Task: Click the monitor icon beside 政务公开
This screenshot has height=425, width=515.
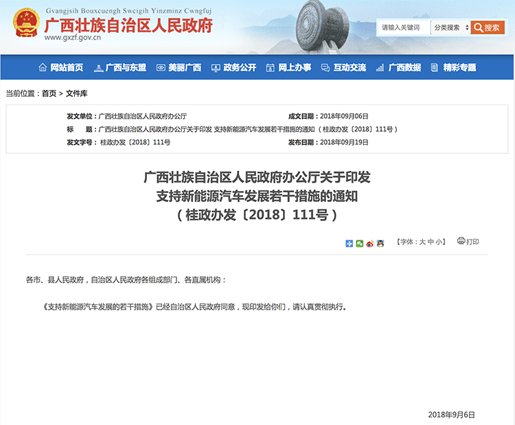Action: pyautogui.click(x=216, y=68)
